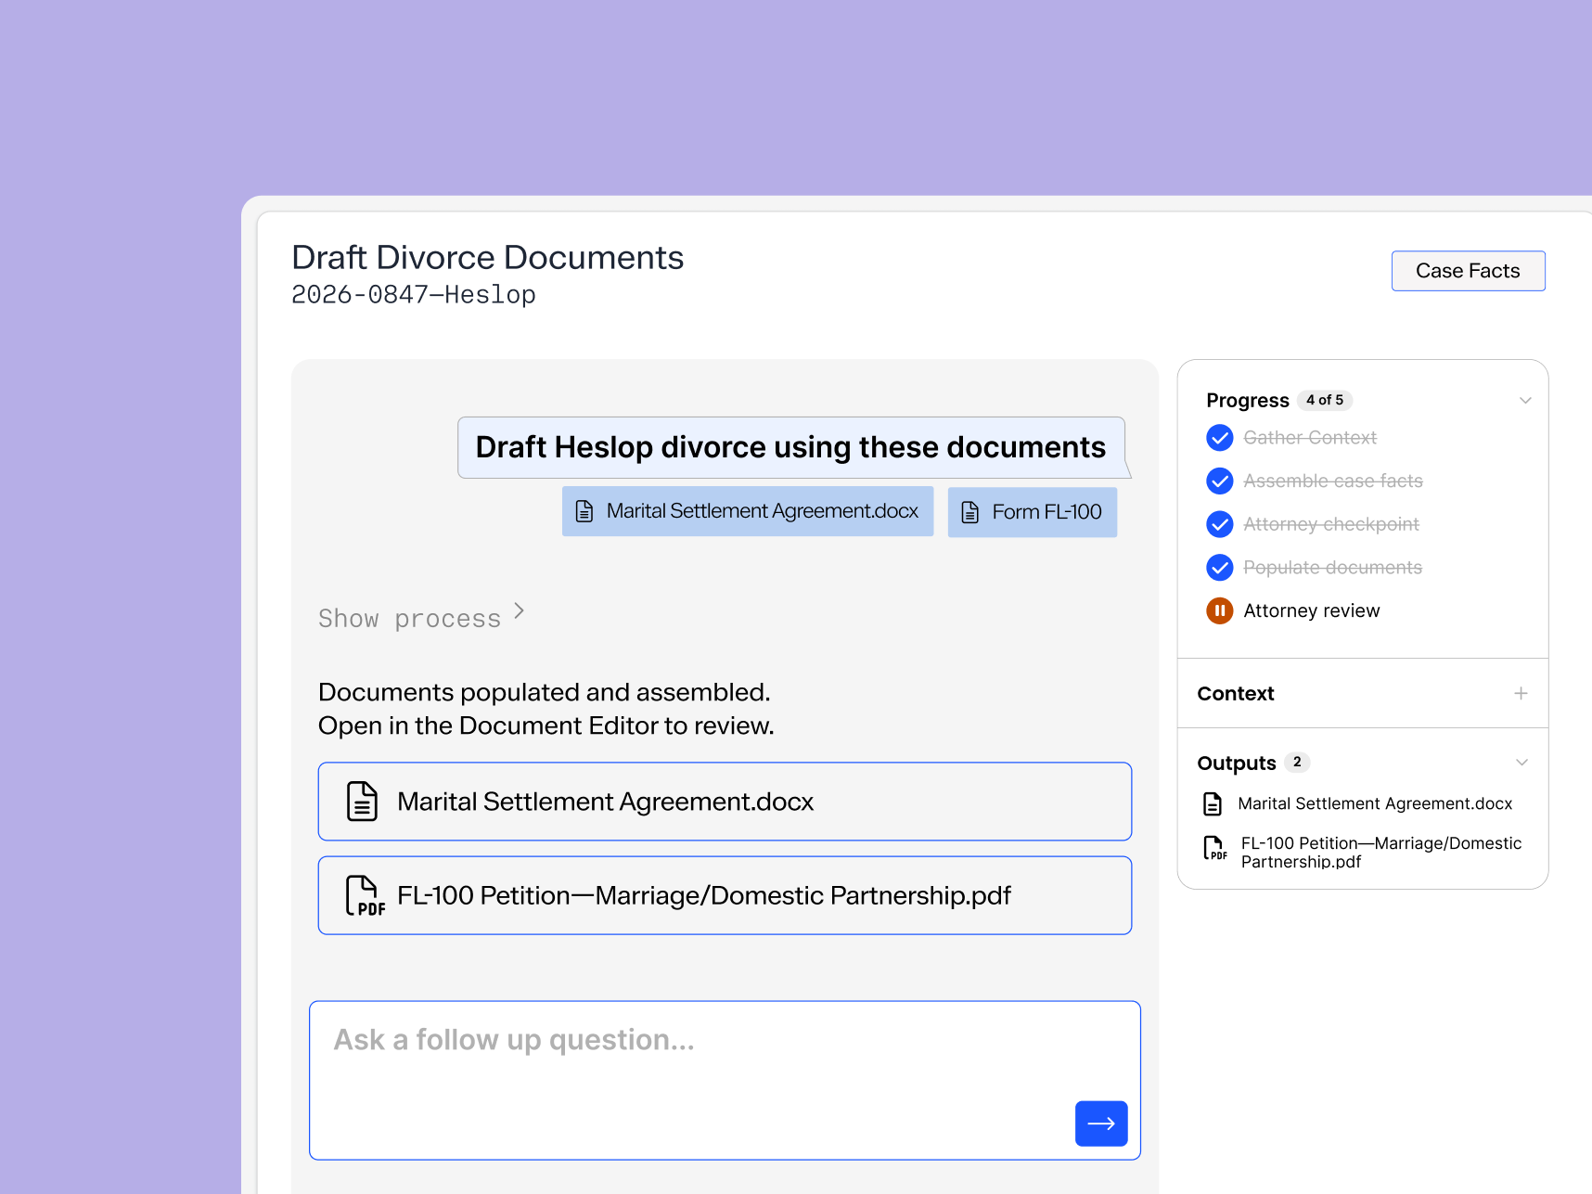Select the Gather Context step label
Viewport: 1592px width, 1194px height.
click(1310, 437)
